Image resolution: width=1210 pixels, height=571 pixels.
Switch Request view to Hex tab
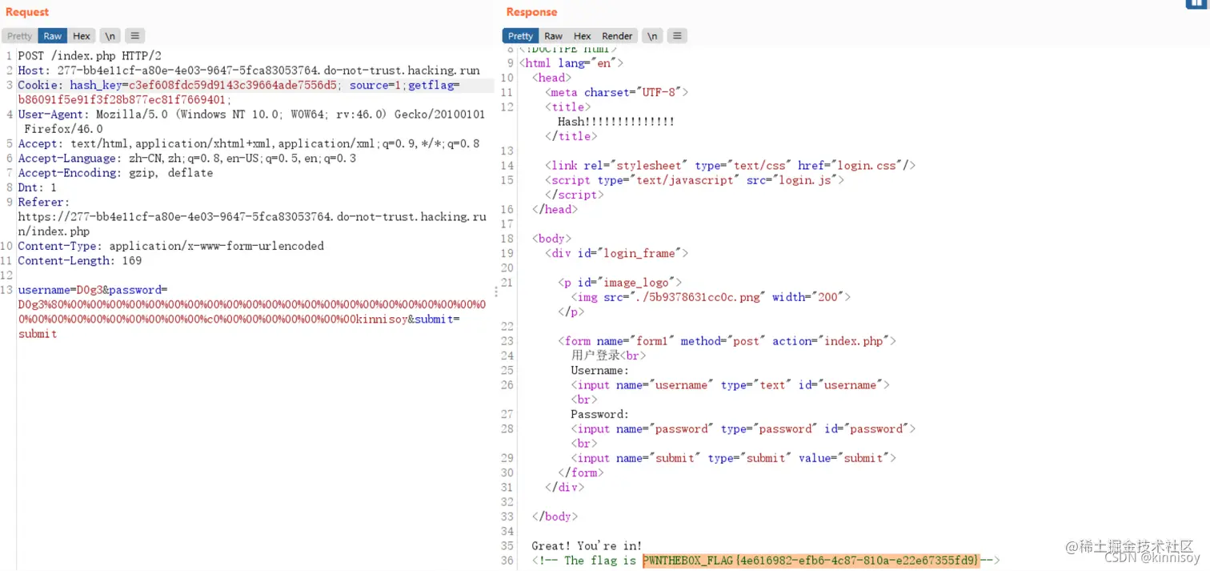[x=82, y=36]
